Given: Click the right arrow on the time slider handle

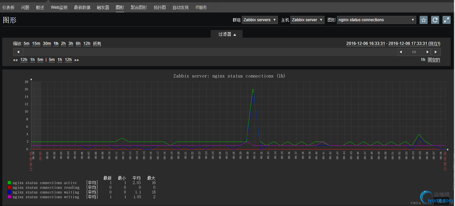Looking at the screenshot, I should tap(428, 52).
